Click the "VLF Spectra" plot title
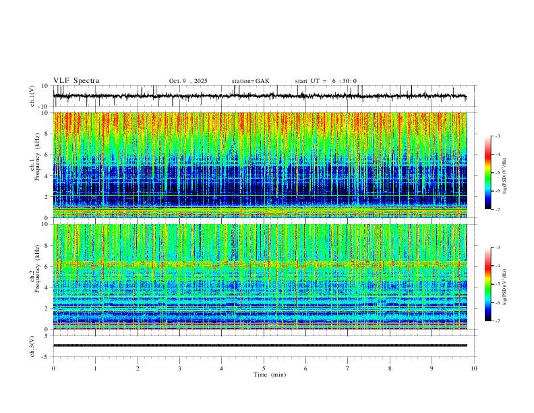Viewport: 534px width, 413px height. 76,81
